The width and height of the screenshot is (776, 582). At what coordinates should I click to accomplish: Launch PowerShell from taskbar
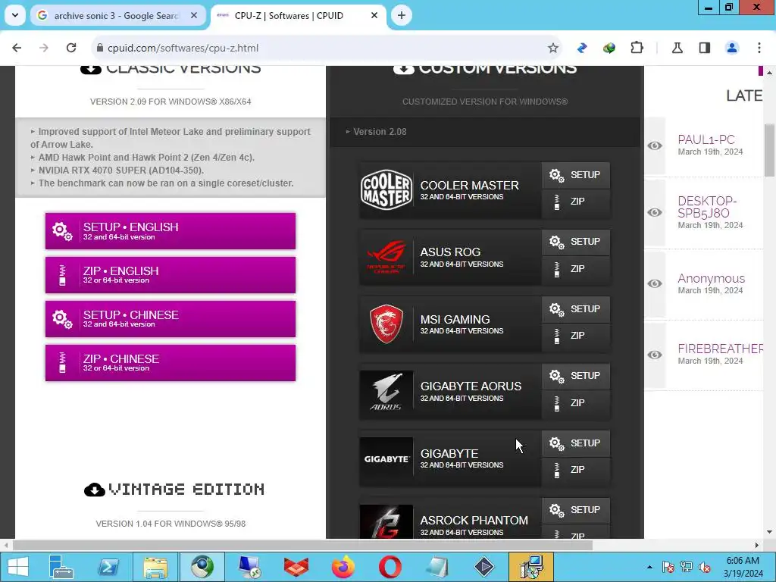coord(108,567)
